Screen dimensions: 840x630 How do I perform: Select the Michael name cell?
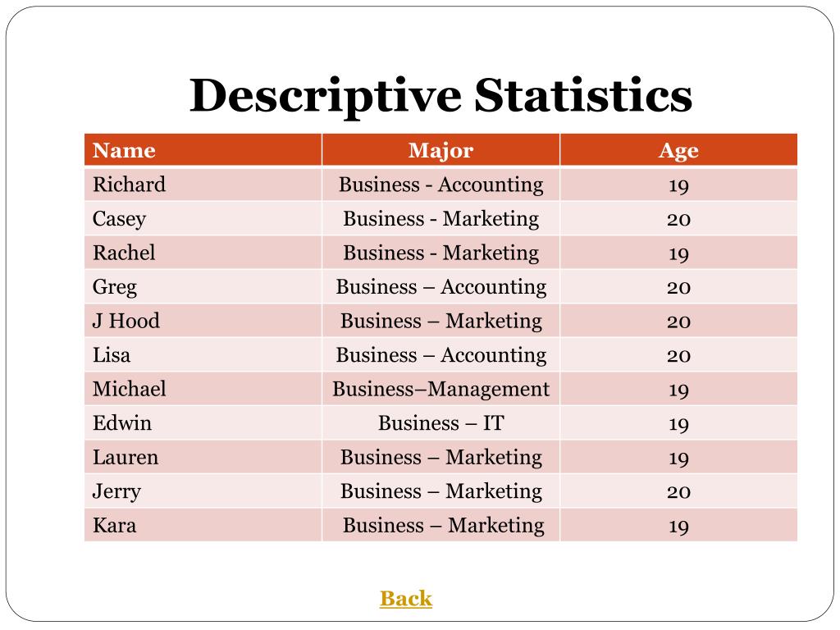[203, 389]
